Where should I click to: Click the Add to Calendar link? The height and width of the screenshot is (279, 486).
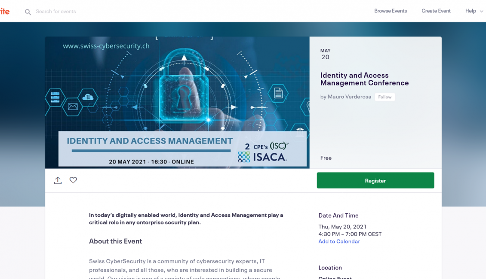pos(339,242)
